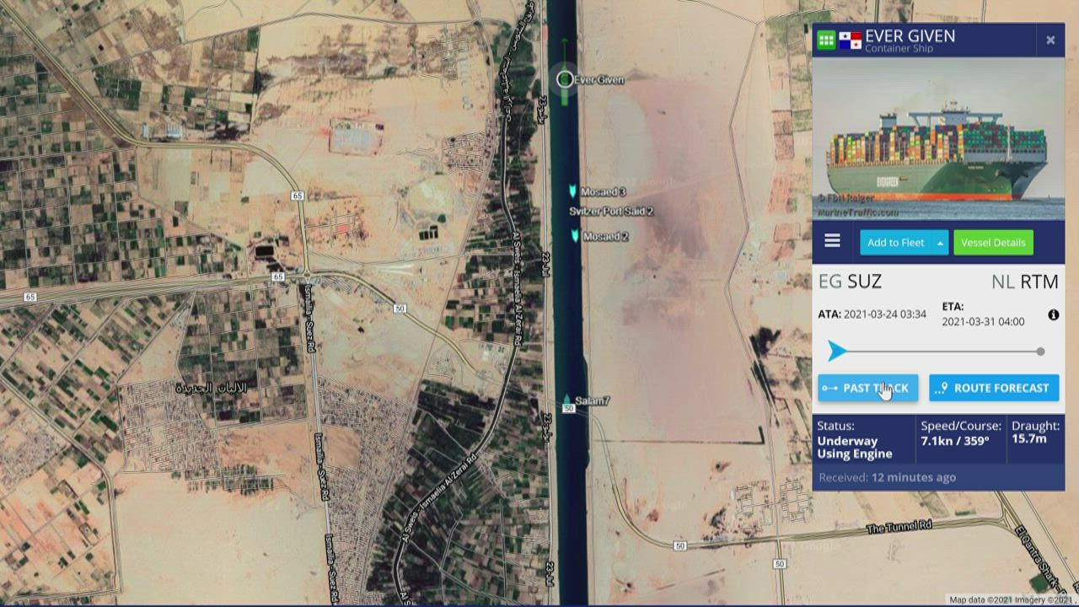Click the blue arrow on voyage progress bar
Image resolution: width=1079 pixels, height=607 pixels.
coord(836,351)
